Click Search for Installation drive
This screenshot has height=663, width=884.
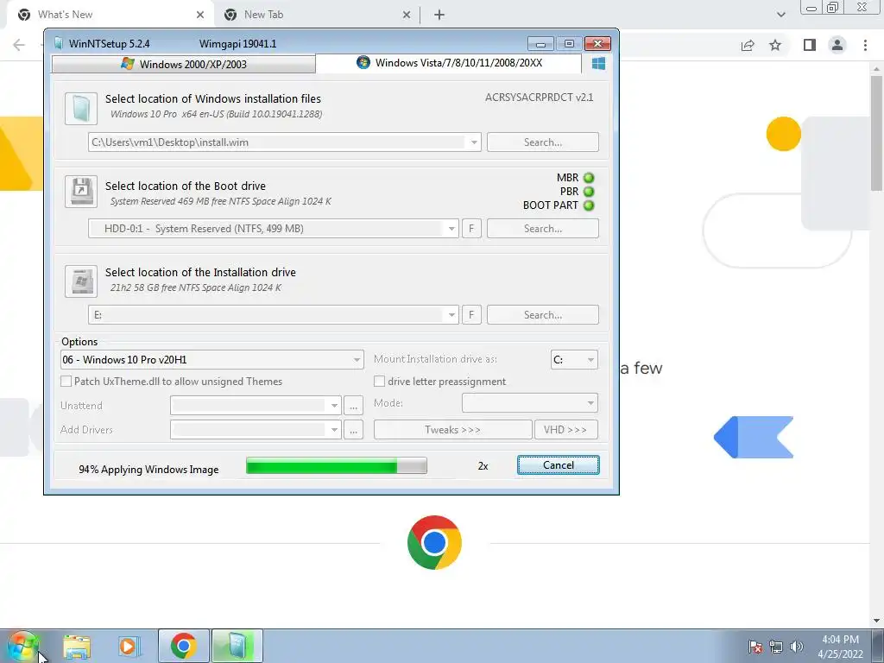click(542, 314)
